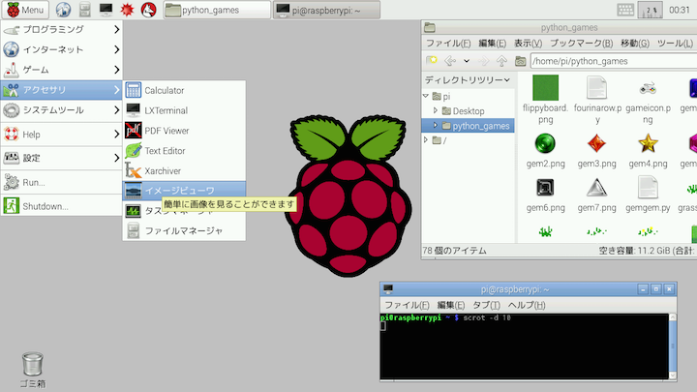Launch ファイルマネージャ from accessories
This screenshot has width=697, height=392.
184,230
